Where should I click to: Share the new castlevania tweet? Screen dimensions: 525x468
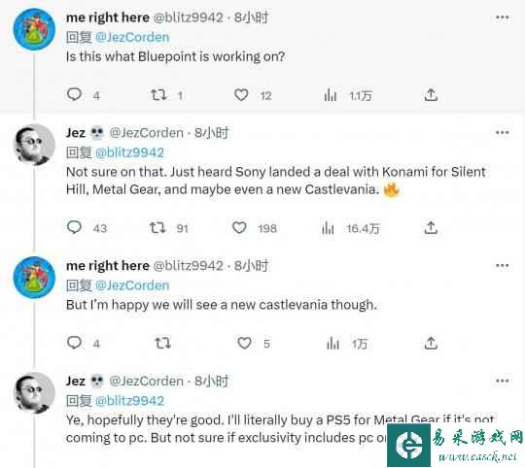point(431,343)
